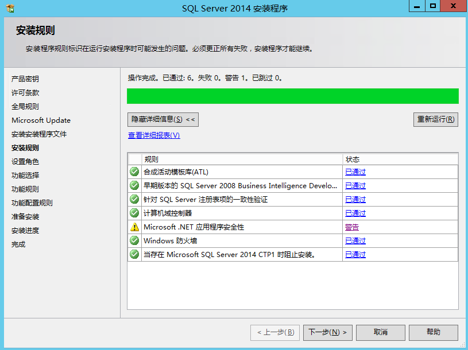Screen dimensions: 468x350
Task: Open 已通过 status for 计算机域控制器
Action: 355,213
